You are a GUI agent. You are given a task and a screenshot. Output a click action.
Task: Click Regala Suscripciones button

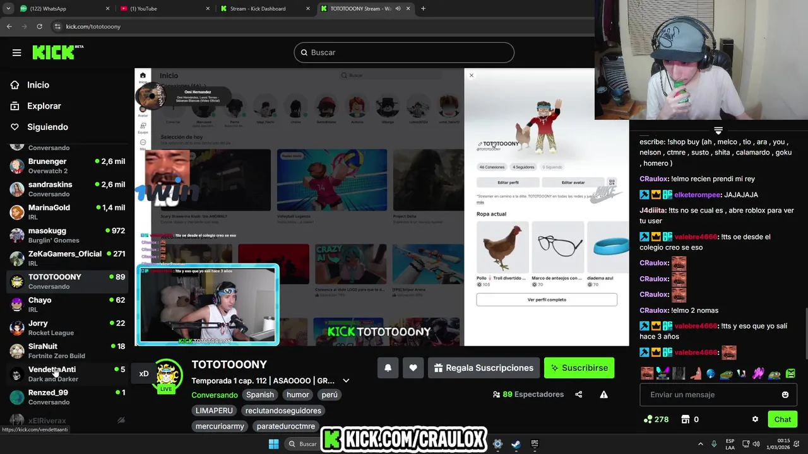coord(484,368)
